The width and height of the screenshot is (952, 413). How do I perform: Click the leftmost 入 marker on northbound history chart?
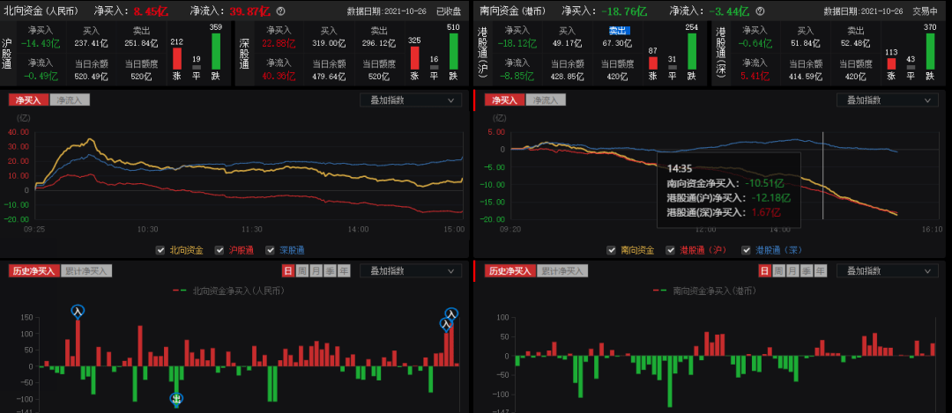(x=78, y=310)
